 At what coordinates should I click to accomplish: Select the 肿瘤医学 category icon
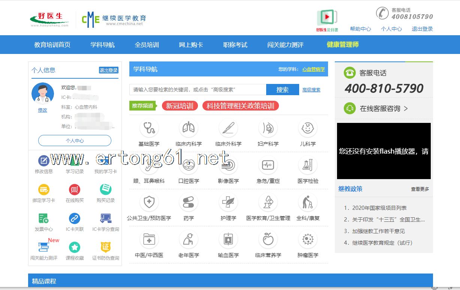308,239
